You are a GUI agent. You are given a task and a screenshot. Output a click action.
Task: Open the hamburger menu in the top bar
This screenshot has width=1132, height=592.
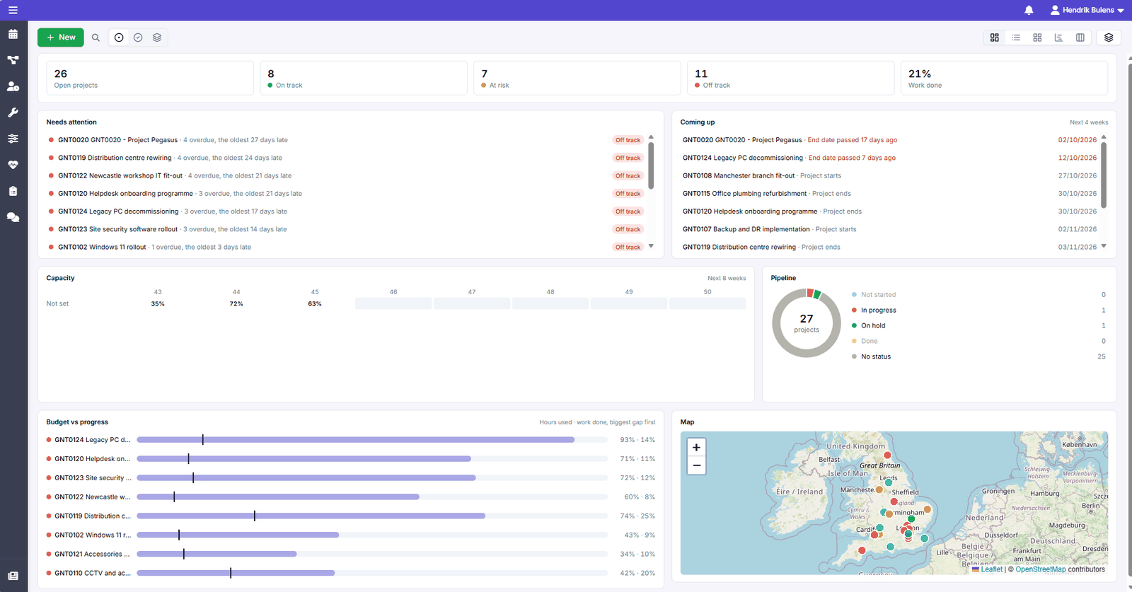13,10
